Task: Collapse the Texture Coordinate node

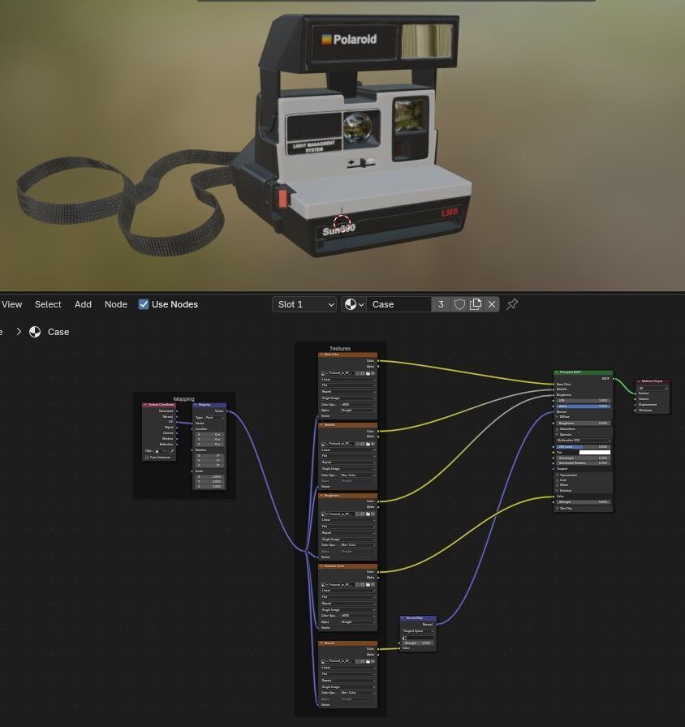Action: (144, 404)
